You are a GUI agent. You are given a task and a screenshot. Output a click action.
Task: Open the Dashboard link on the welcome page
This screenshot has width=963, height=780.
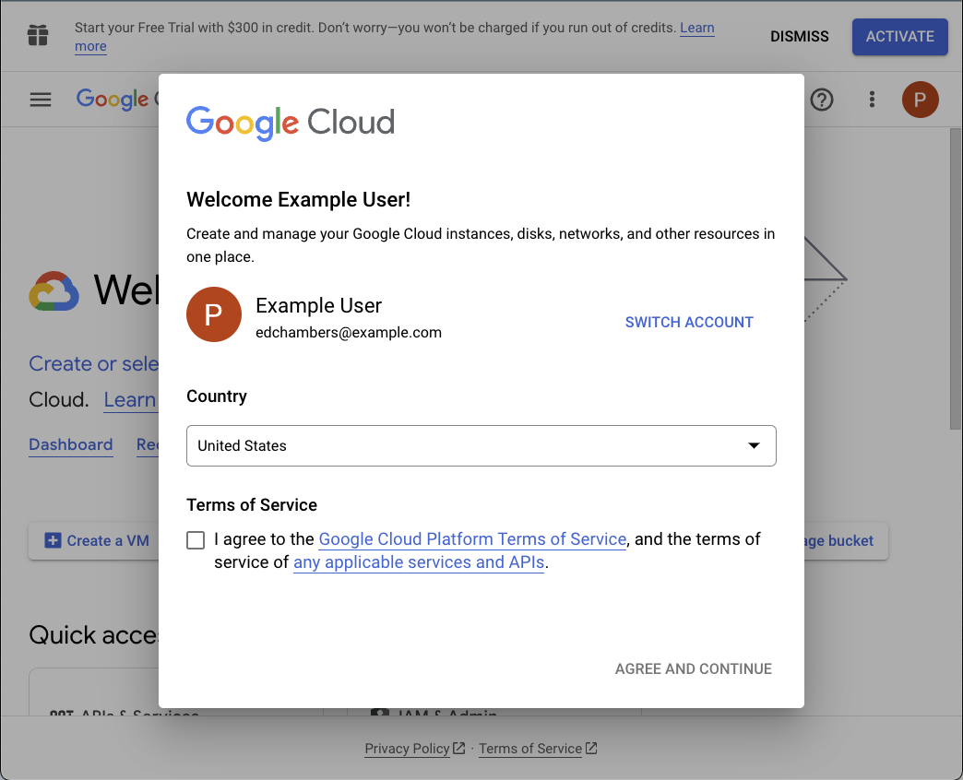click(x=71, y=444)
